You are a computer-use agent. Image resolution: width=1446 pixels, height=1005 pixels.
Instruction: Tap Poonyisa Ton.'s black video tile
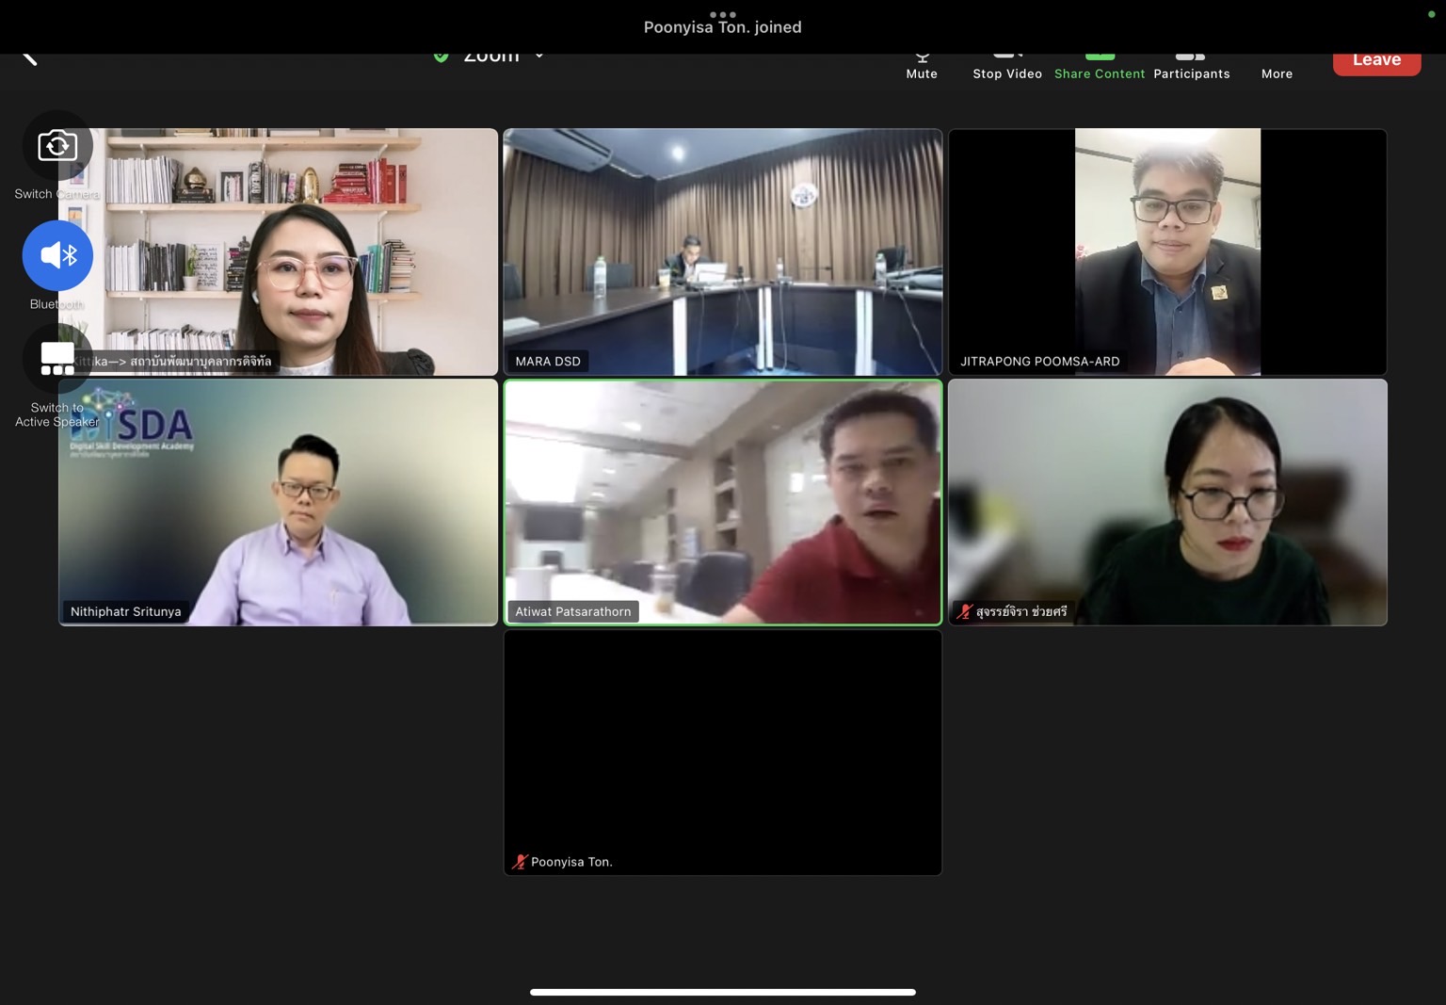(x=722, y=752)
